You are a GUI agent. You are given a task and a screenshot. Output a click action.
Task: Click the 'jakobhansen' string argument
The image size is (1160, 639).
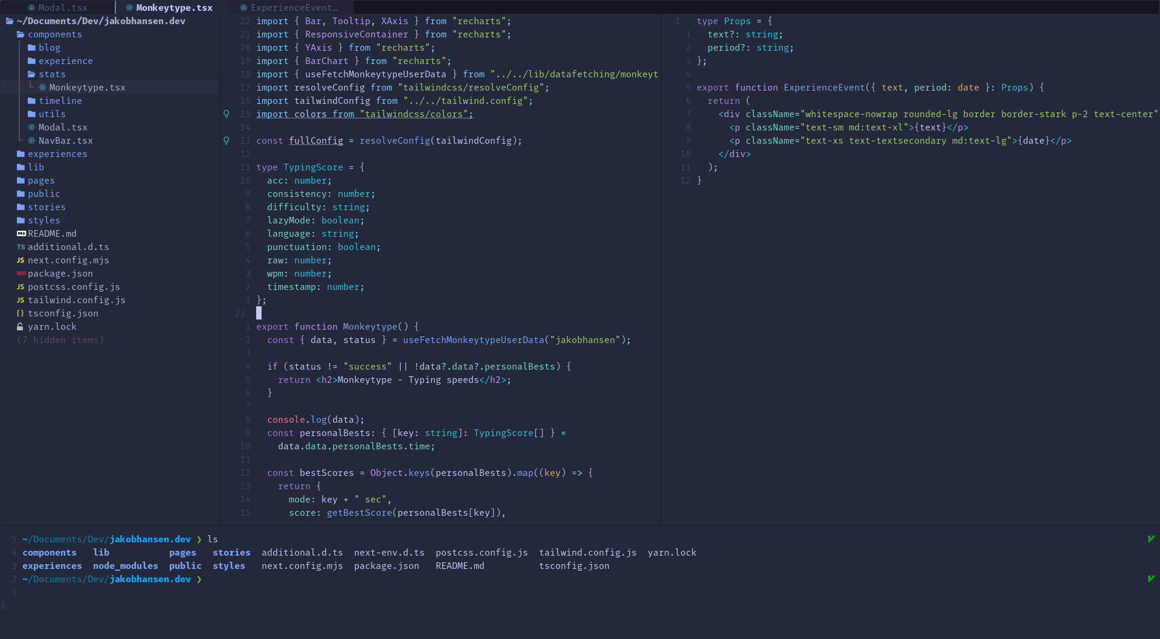585,340
